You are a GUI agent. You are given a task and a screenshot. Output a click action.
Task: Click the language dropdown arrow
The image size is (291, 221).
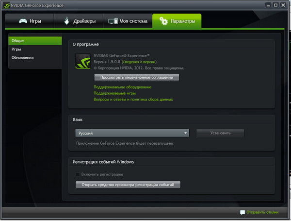click(x=186, y=133)
